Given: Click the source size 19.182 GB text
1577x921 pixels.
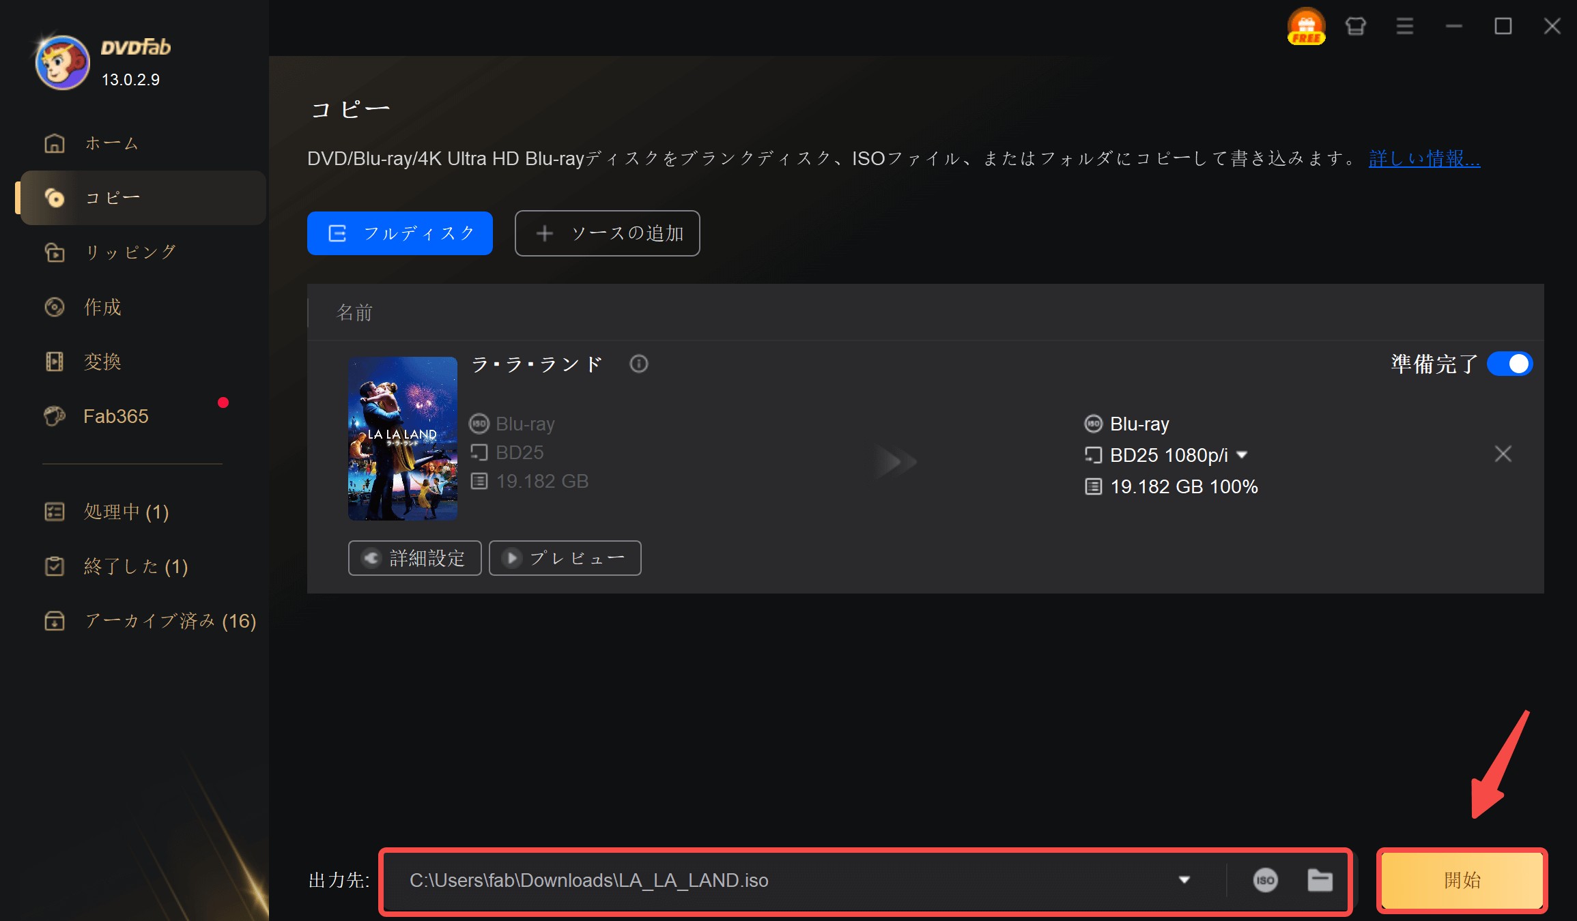Looking at the screenshot, I should point(542,481).
